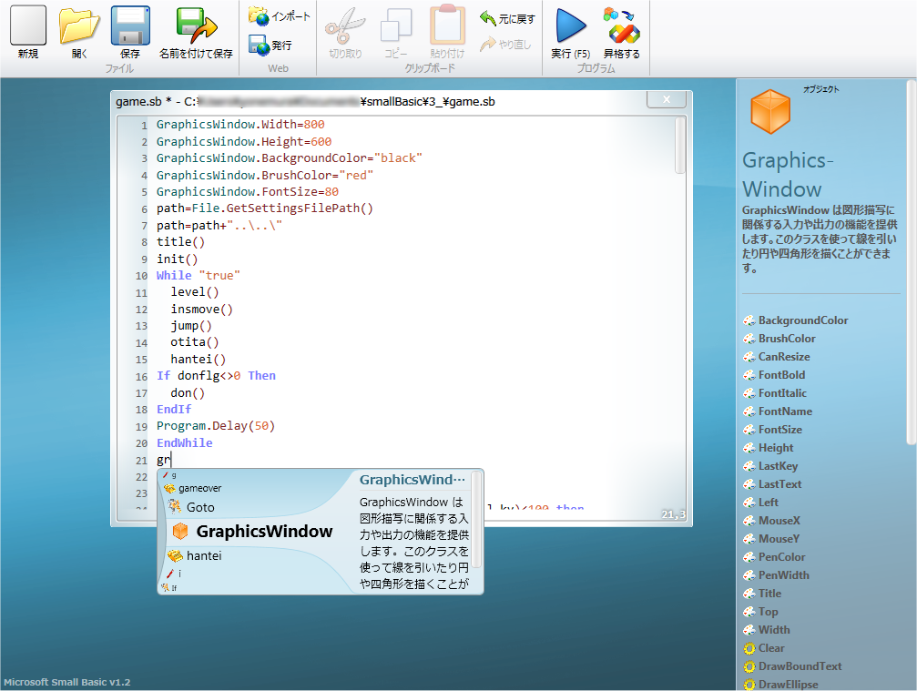This screenshot has height=691, width=917.
Task: Undo with the 元に戻す button
Action: [x=507, y=18]
